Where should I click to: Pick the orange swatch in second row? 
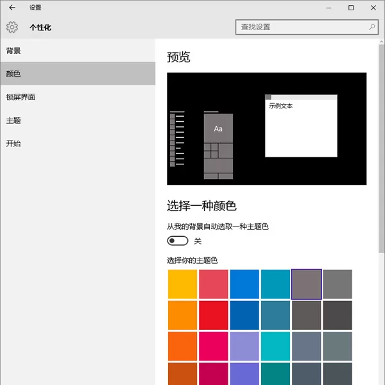point(182,315)
